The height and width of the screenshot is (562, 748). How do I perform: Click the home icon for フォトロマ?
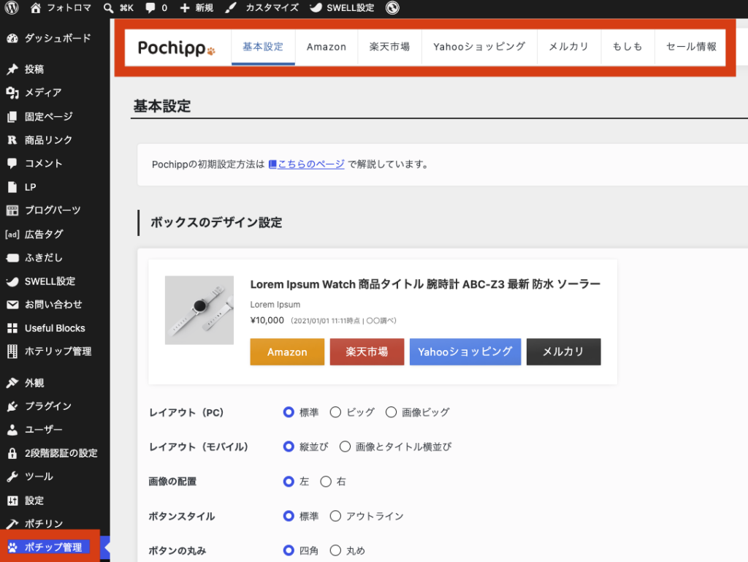coord(35,7)
